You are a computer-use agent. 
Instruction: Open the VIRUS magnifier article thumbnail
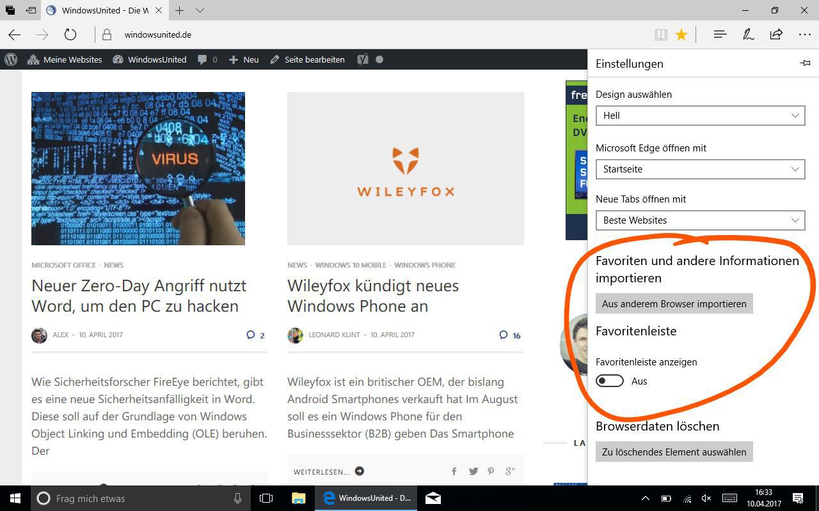pyautogui.click(x=138, y=169)
